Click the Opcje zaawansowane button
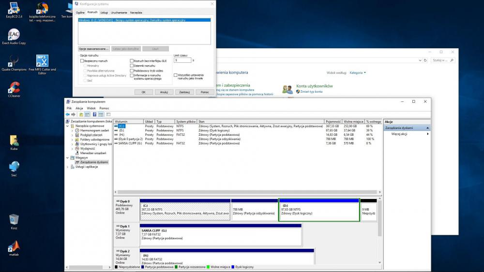The image size is (484, 272). (x=93, y=49)
